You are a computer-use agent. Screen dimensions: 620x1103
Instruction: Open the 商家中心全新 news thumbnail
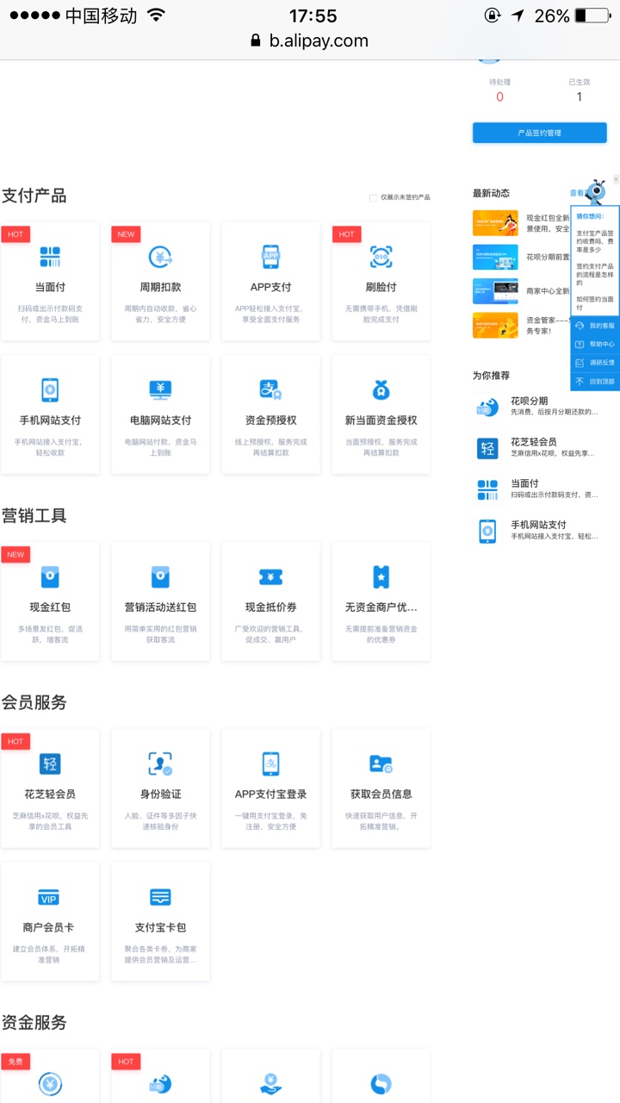click(x=495, y=291)
